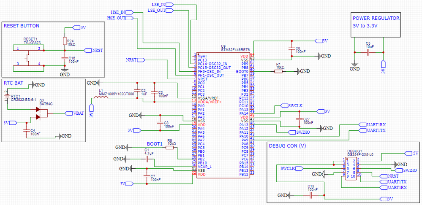Click resistor R1 on BOOT0 line
Screen dimensions: 422x205
[278, 71]
